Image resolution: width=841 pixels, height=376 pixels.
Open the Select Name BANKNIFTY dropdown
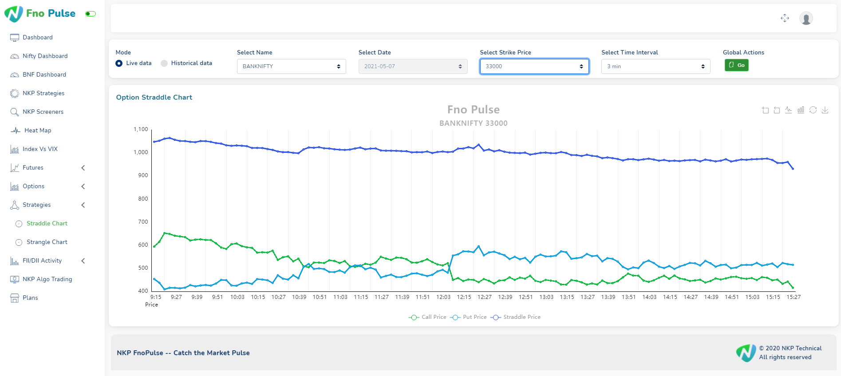tap(292, 66)
